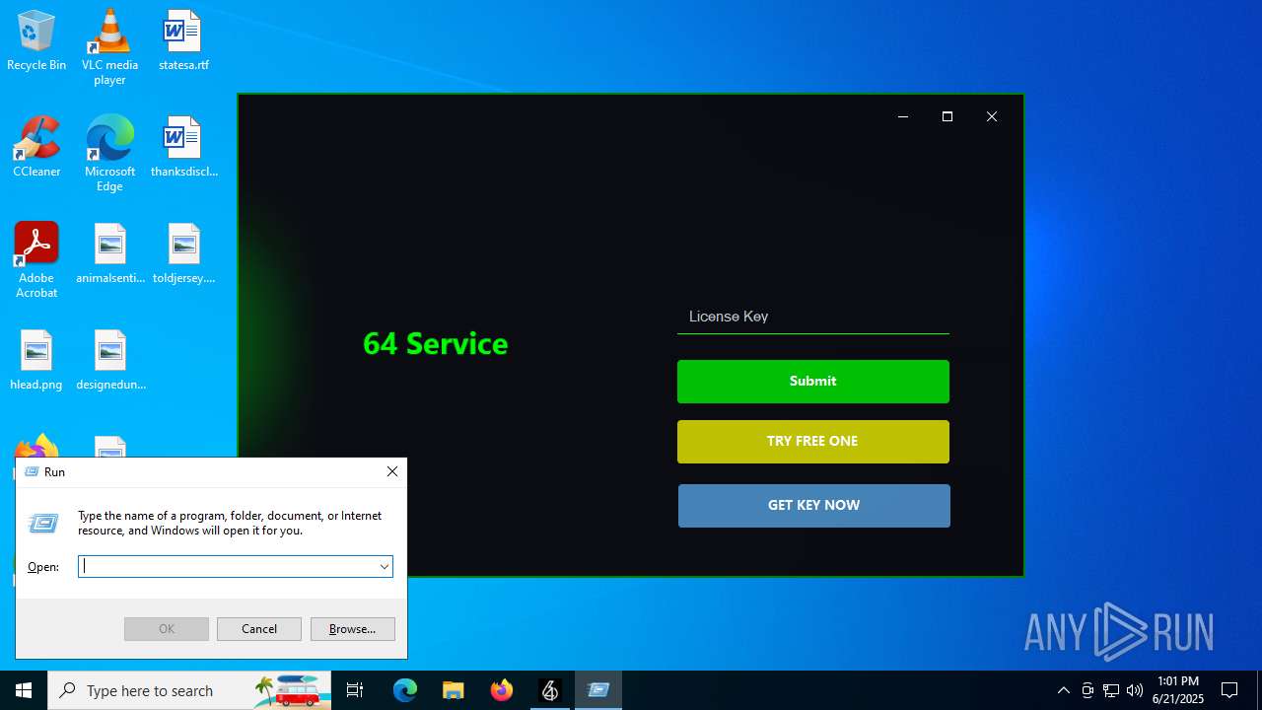Open the Windows Start menu

pyautogui.click(x=24, y=690)
